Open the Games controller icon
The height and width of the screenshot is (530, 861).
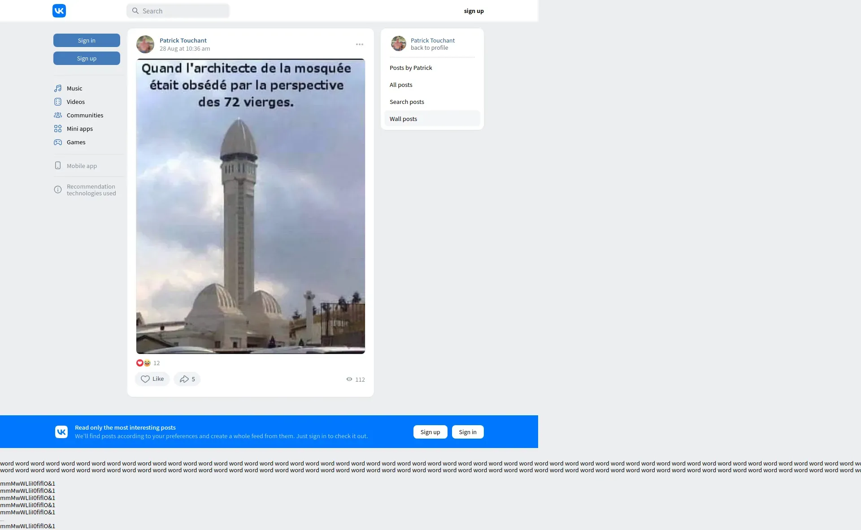(58, 142)
